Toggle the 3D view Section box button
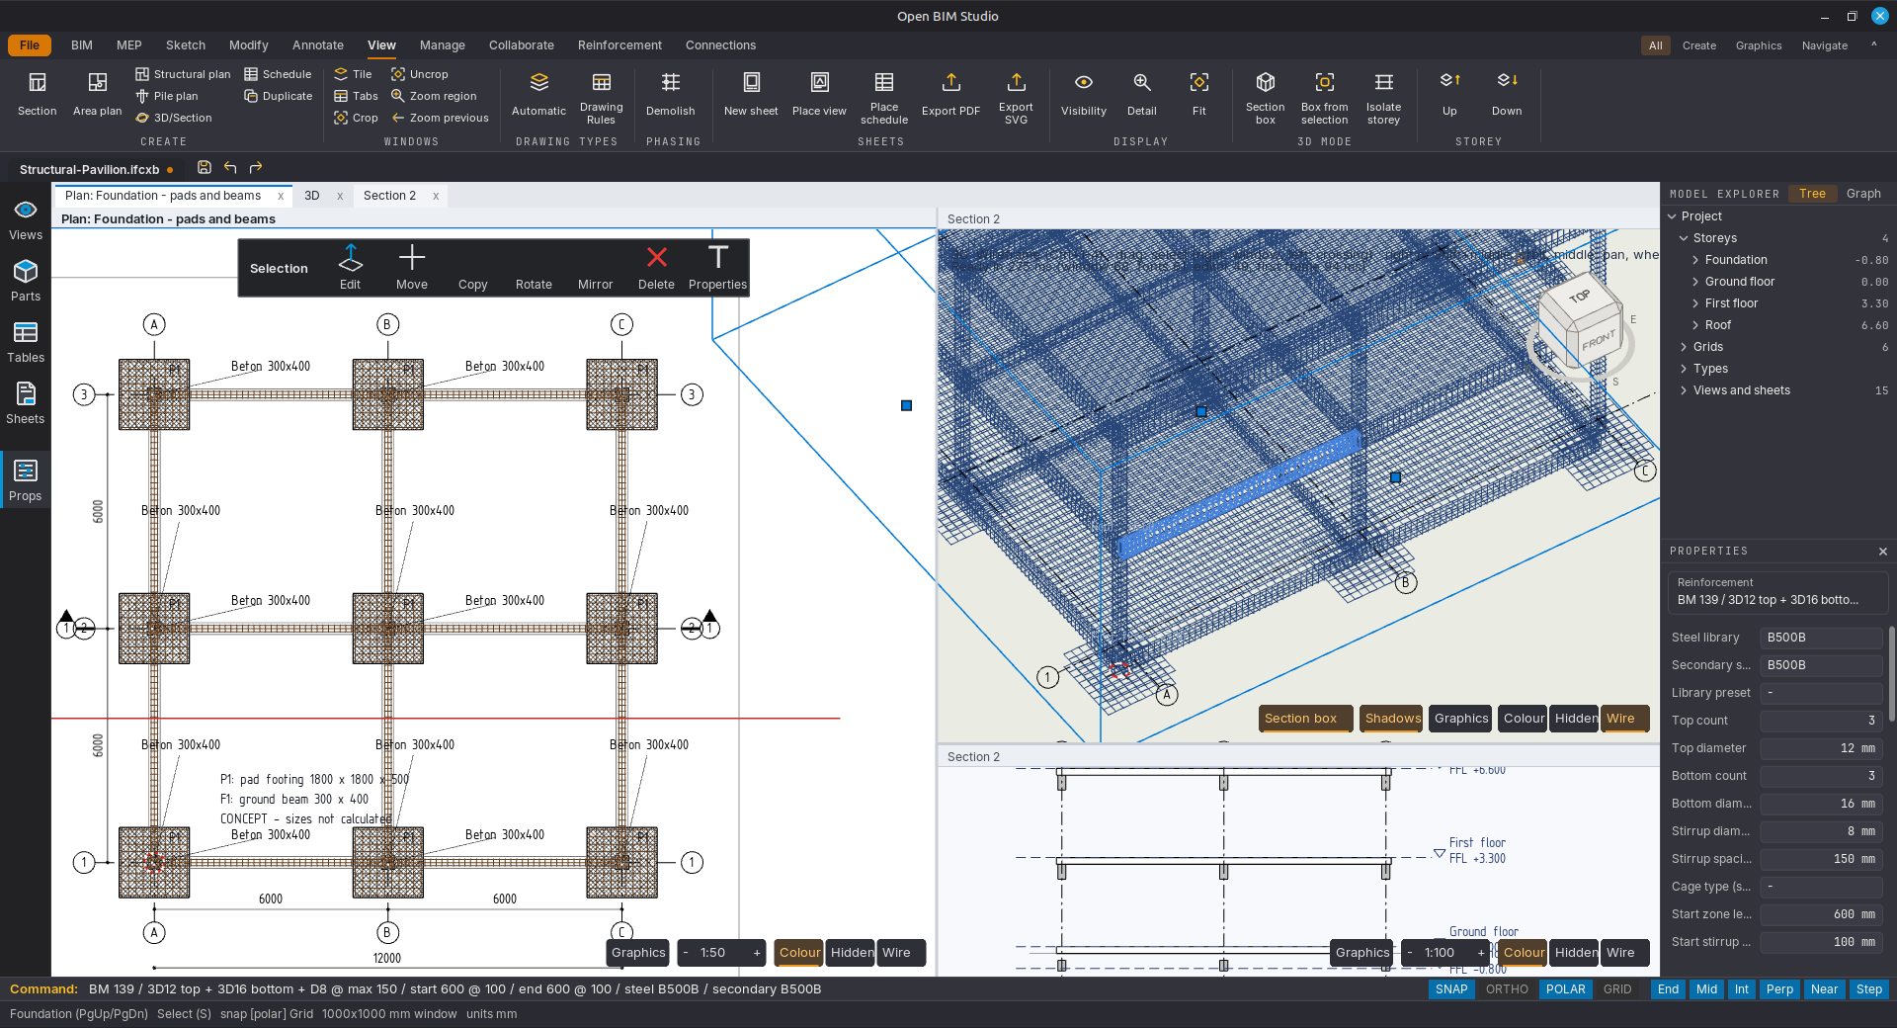1897x1028 pixels. (1305, 719)
